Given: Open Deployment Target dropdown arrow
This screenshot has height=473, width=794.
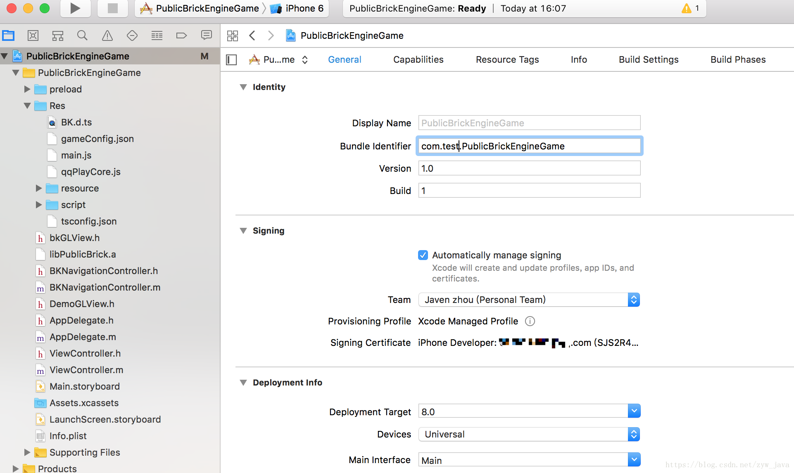Looking at the screenshot, I should pos(634,412).
